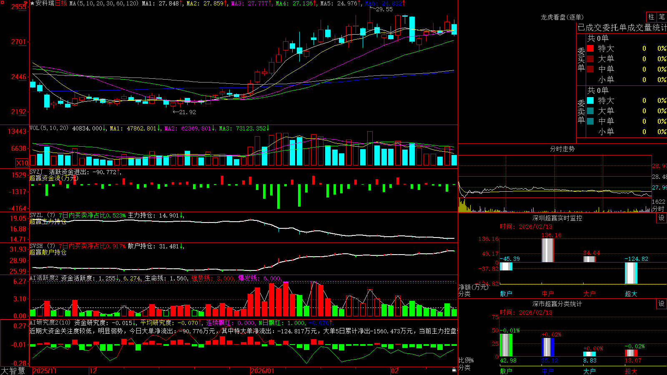Screen dimensions: 667x375
Task: Click the 分时走势 panel title
Action: tap(562, 149)
